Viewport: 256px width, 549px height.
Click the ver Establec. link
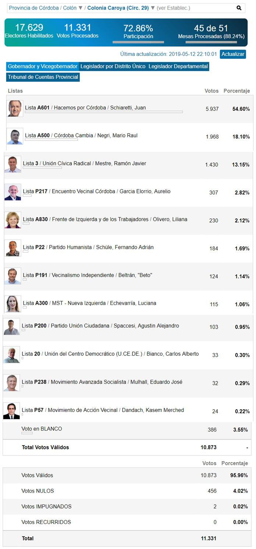[x=174, y=8]
